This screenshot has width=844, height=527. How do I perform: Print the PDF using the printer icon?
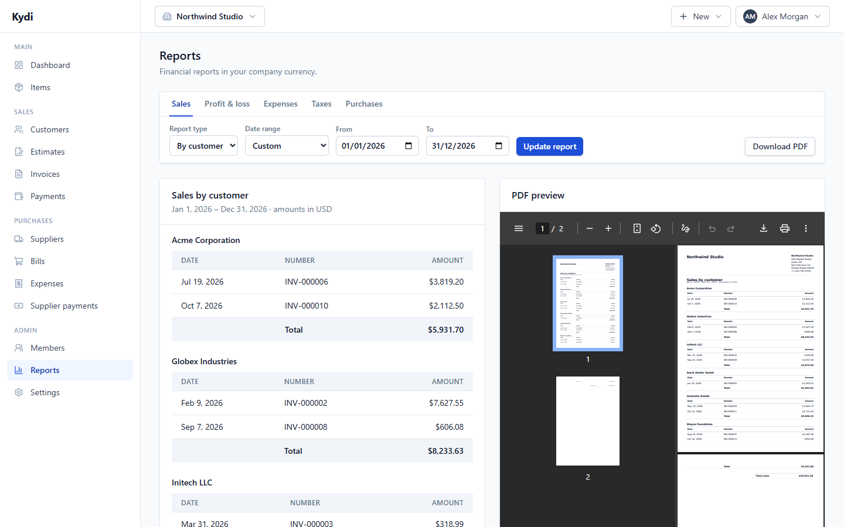coord(785,228)
